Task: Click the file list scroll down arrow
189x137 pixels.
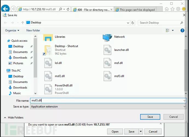Action: click(186, 93)
